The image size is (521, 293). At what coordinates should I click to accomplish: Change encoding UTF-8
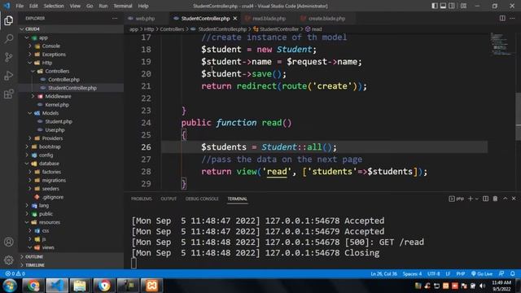tap(434, 273)
